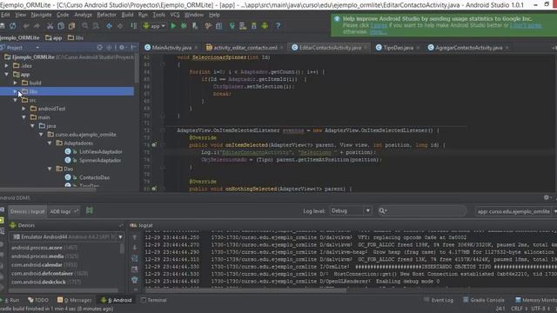Screen dimensions: 557x313
Task: Click the Copy icon in toolbar
Action: [x=61, y=26]
